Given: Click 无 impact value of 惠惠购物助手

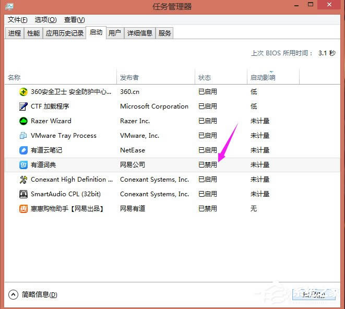Looking at the screenshot, I should click(254, 209).
